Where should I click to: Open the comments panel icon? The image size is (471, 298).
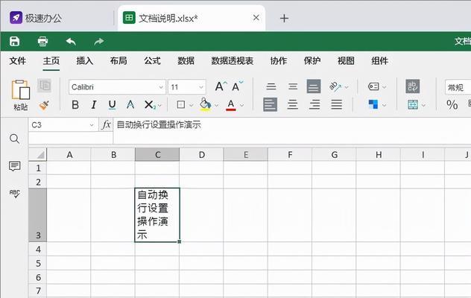click(x=14, y=166)
